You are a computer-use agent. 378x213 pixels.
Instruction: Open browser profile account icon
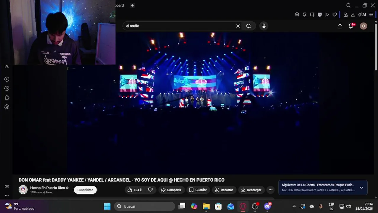point(345,14)
